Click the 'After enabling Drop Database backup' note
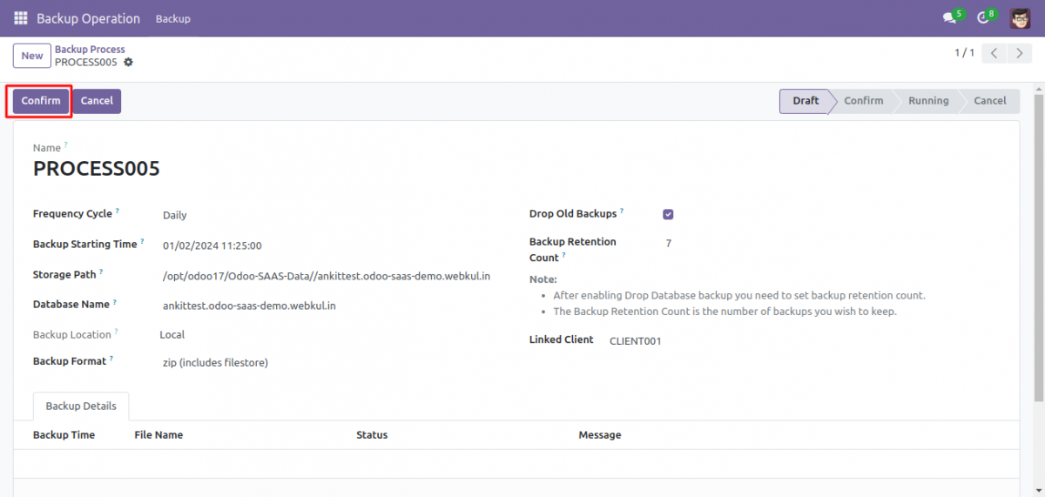1045x497 pixels. (x=739, y=295)
